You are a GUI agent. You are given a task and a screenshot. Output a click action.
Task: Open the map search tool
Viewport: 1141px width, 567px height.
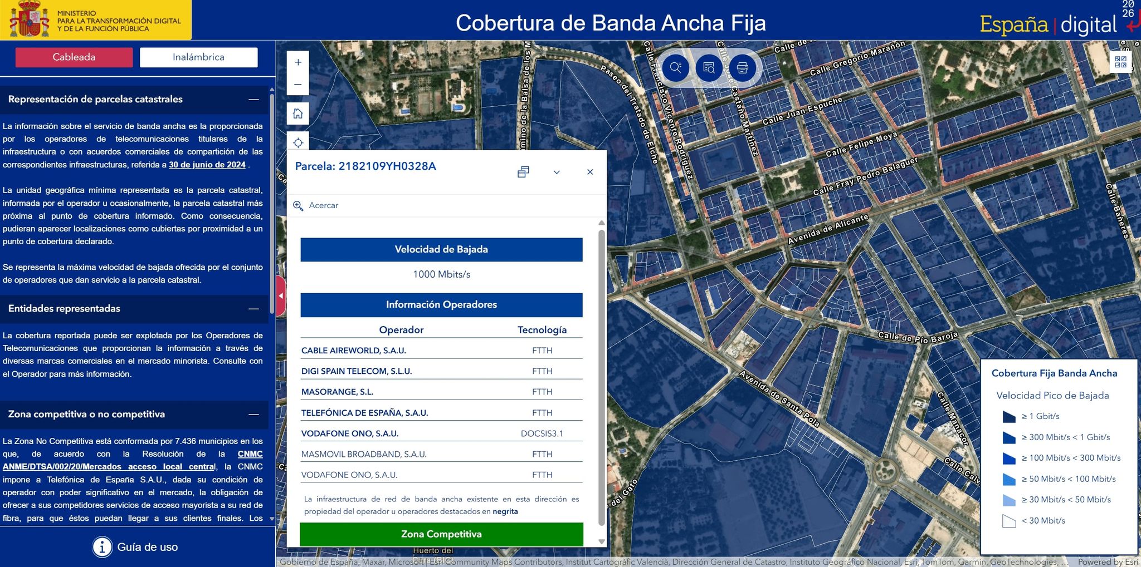[676, 68]
